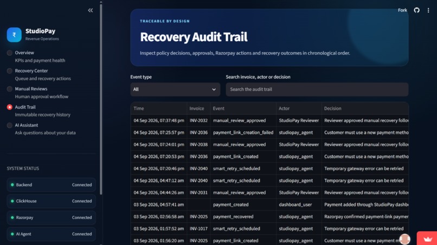Select the Recovery Center radio option
The image size is (437, 245).
pyautogui.click(x=9, y=71)
